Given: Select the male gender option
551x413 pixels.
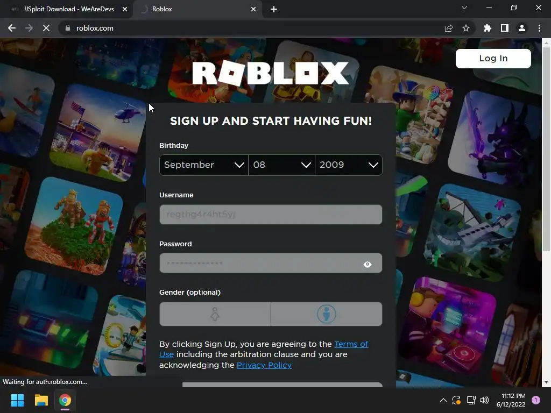Looking at the screenshot, I should click(x=327, y=314).
